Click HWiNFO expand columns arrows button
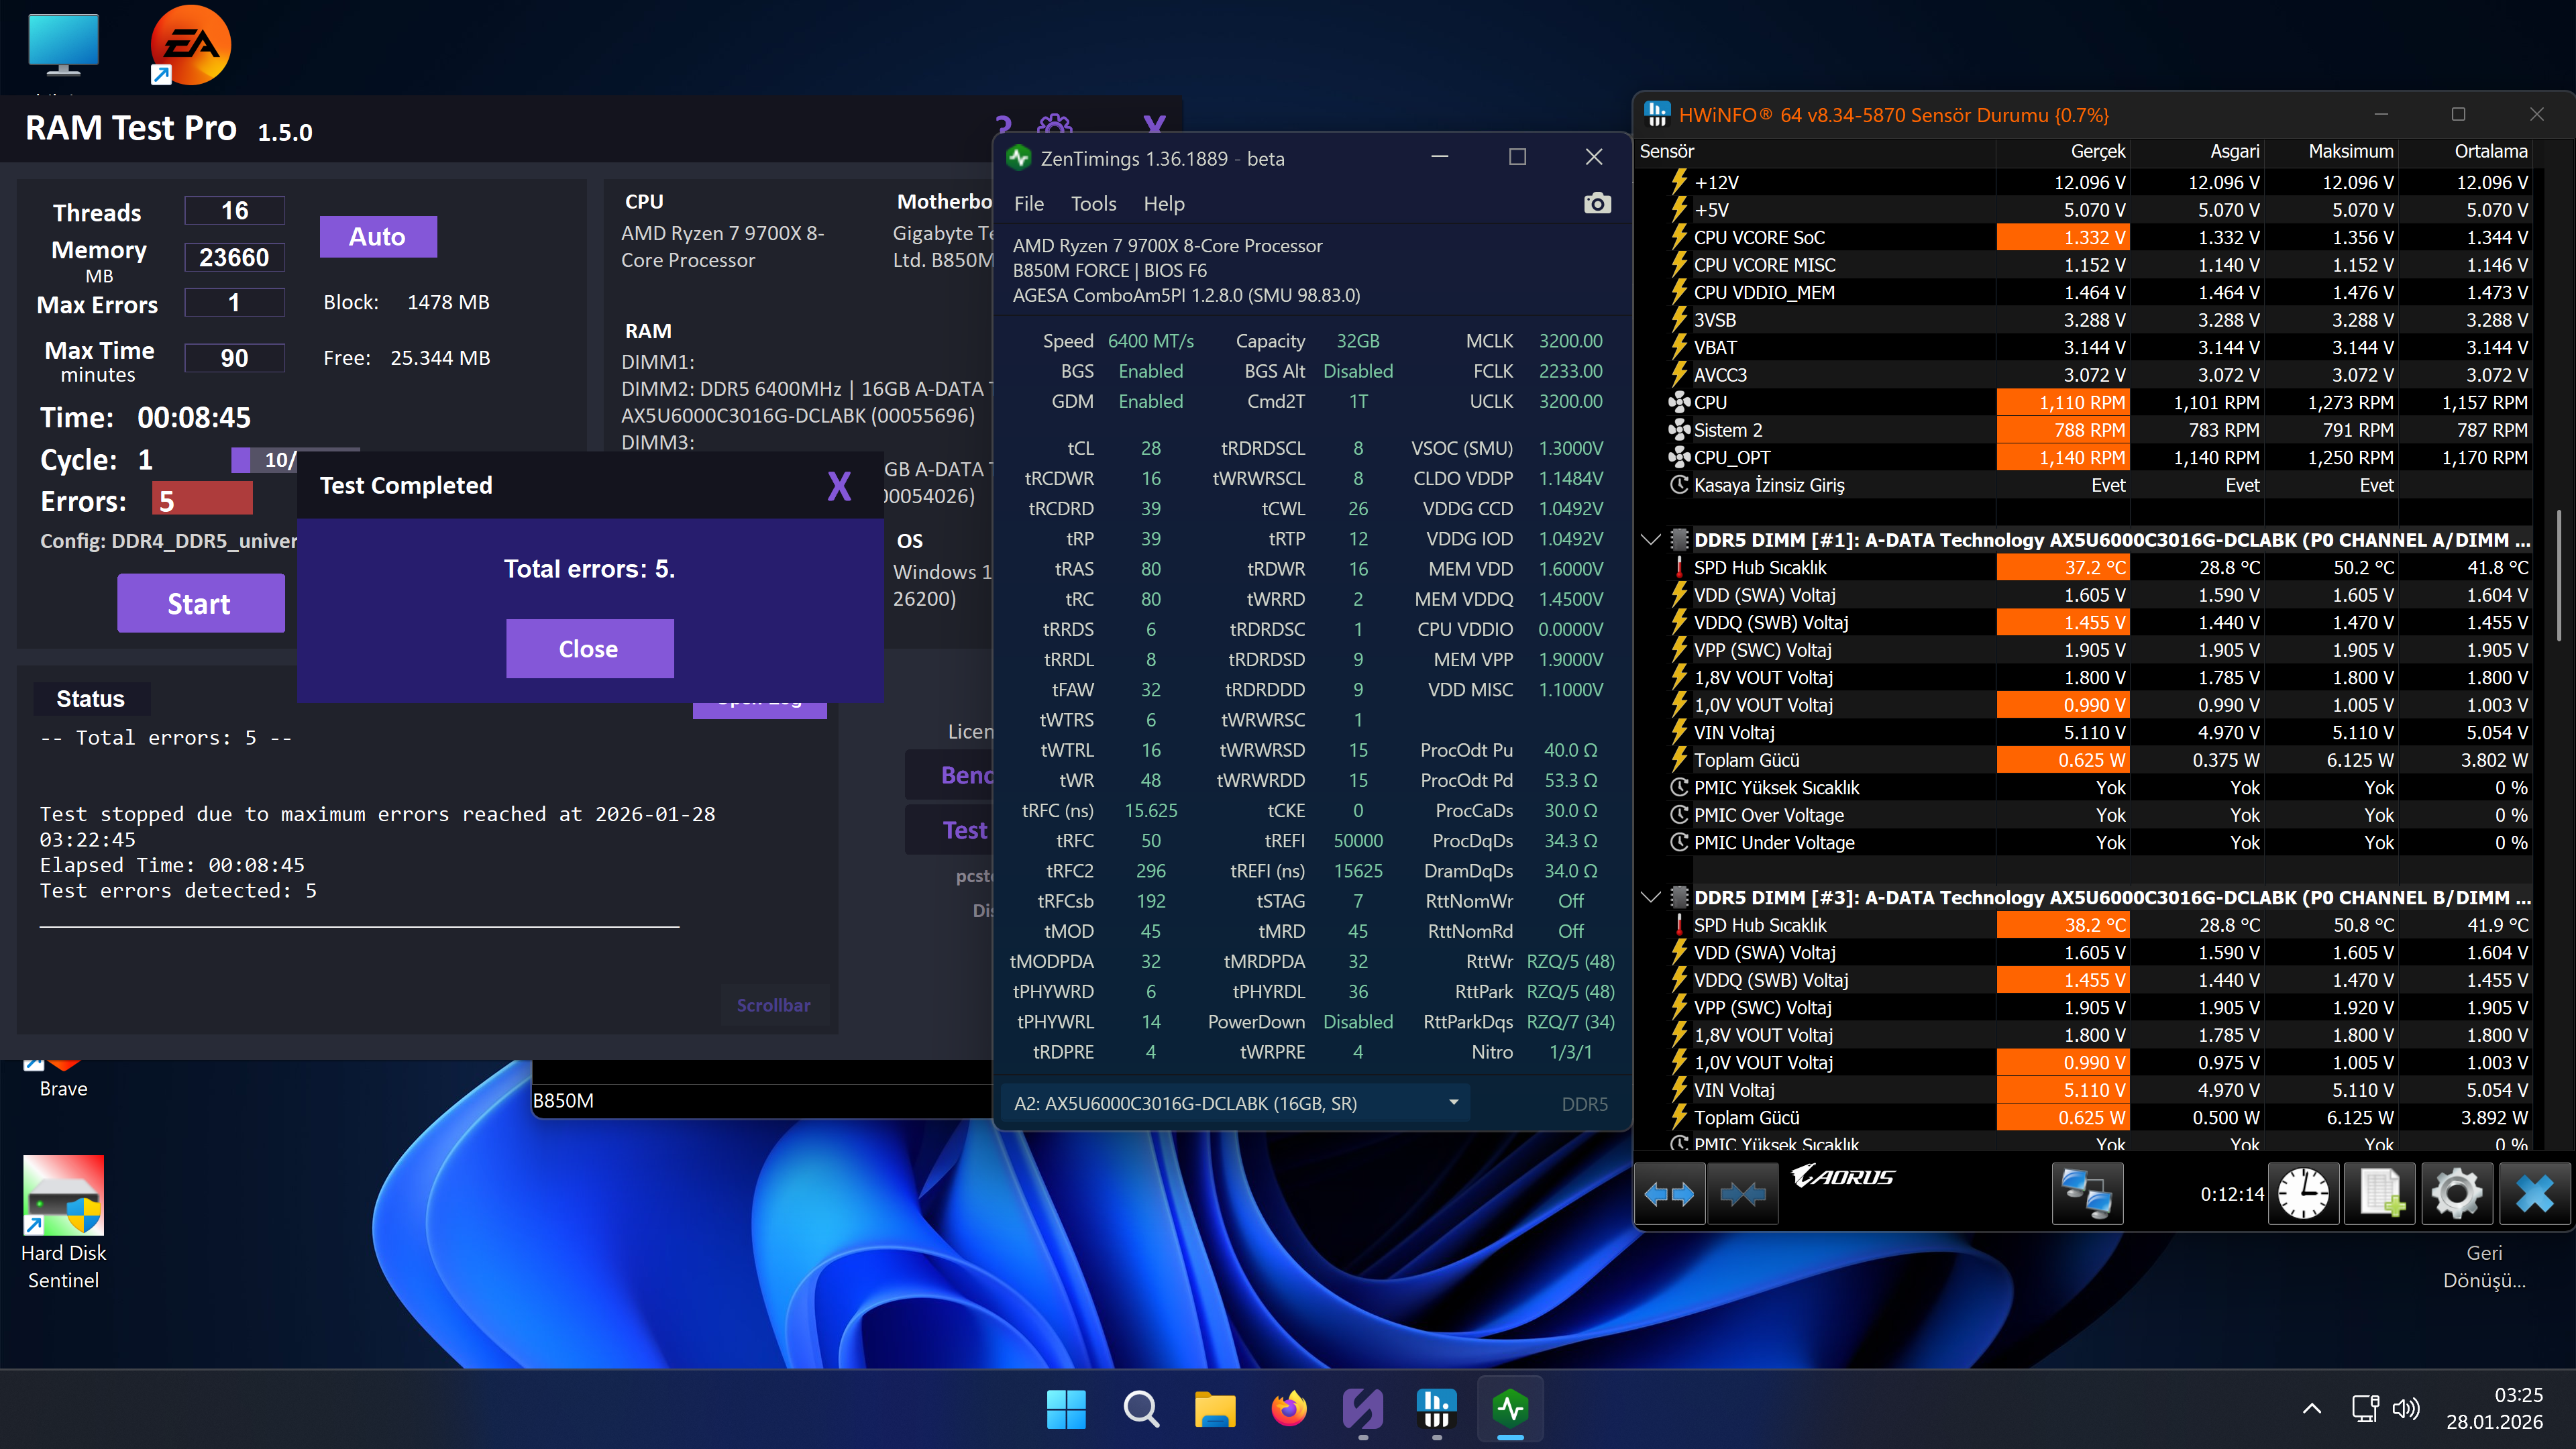2576x1449 pixels. (1669, 1194)
